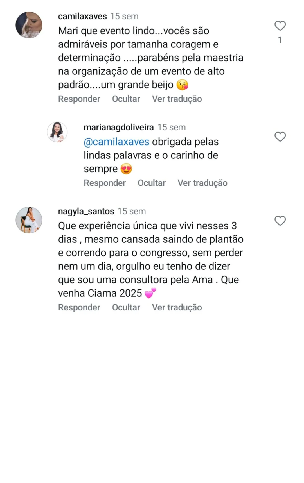
Task: Open marianagdoliveira's profile picture
Action: (x=57, y=132)
